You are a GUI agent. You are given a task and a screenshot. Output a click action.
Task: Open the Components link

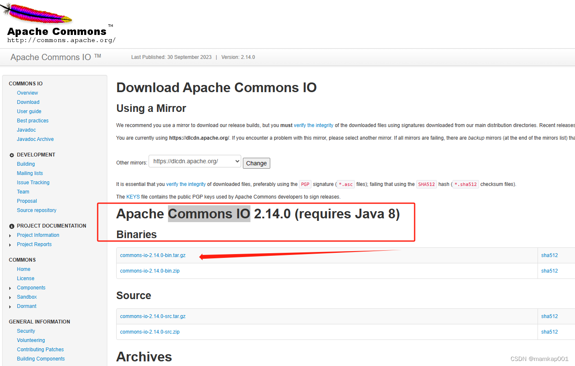31,288
